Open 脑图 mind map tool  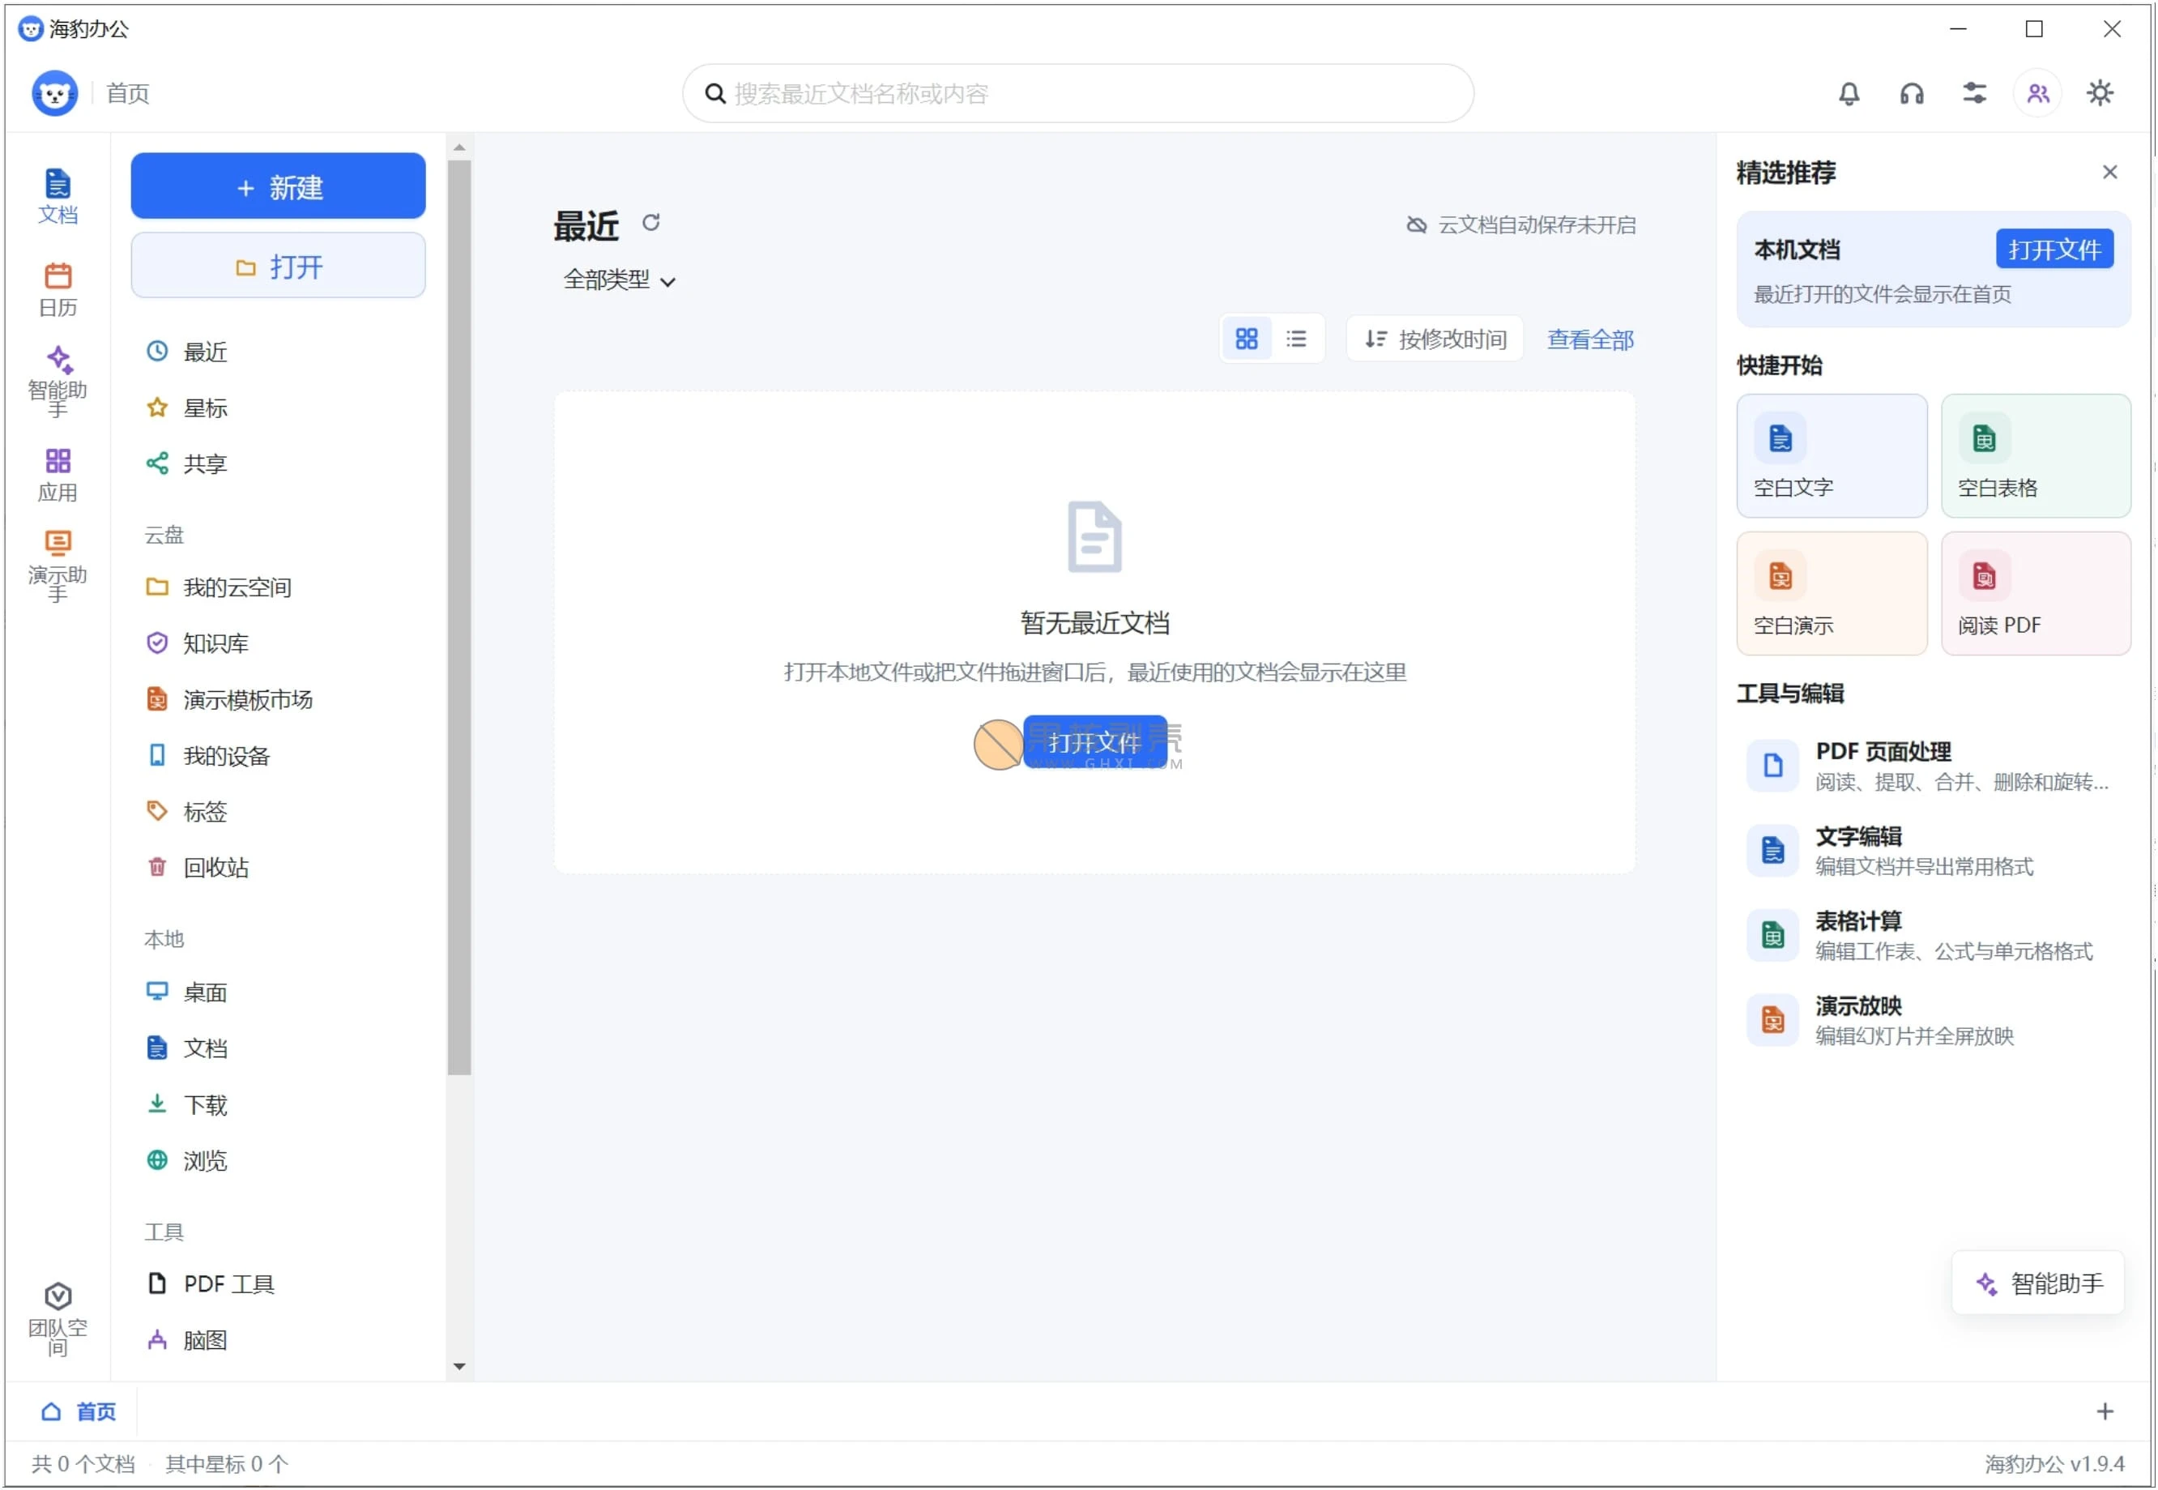[x=278, y=1339]
